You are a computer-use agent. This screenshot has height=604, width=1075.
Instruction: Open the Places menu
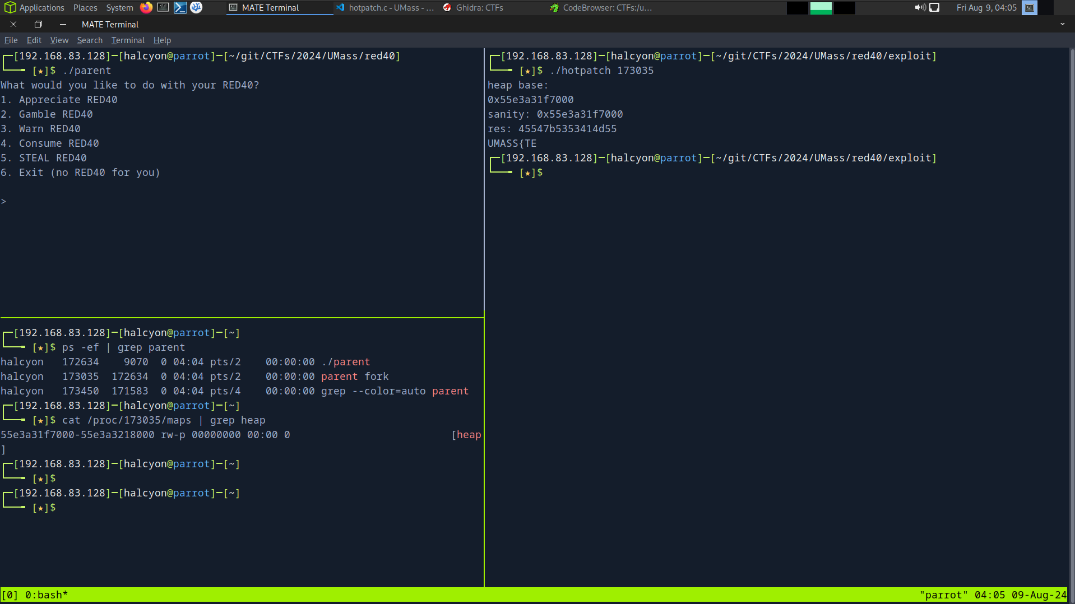click(x=85, y=7)
